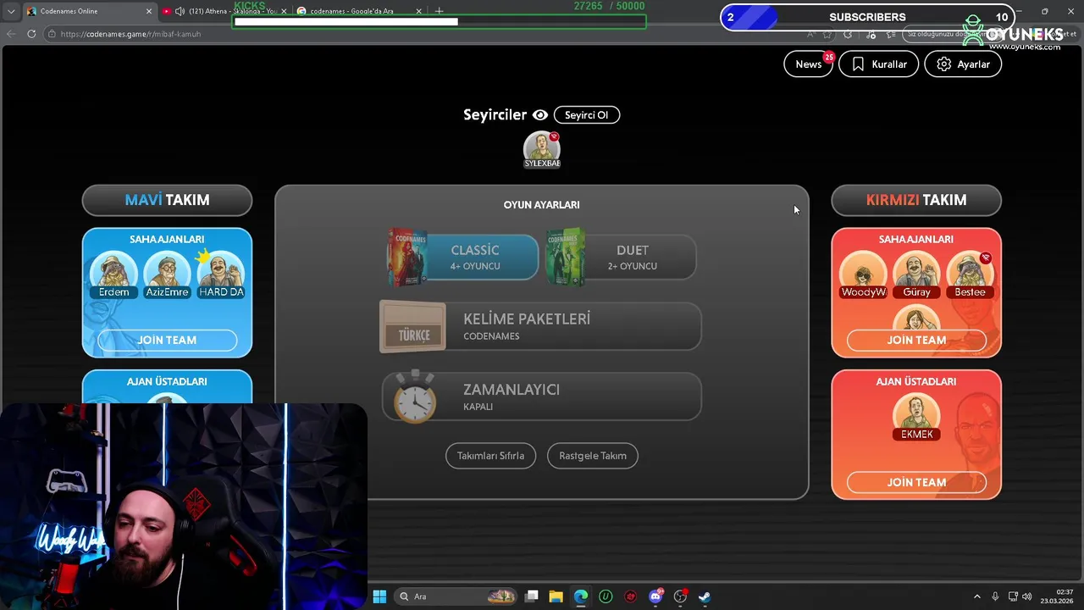Toggle the Seyirciler eye icon

point(539,115)
